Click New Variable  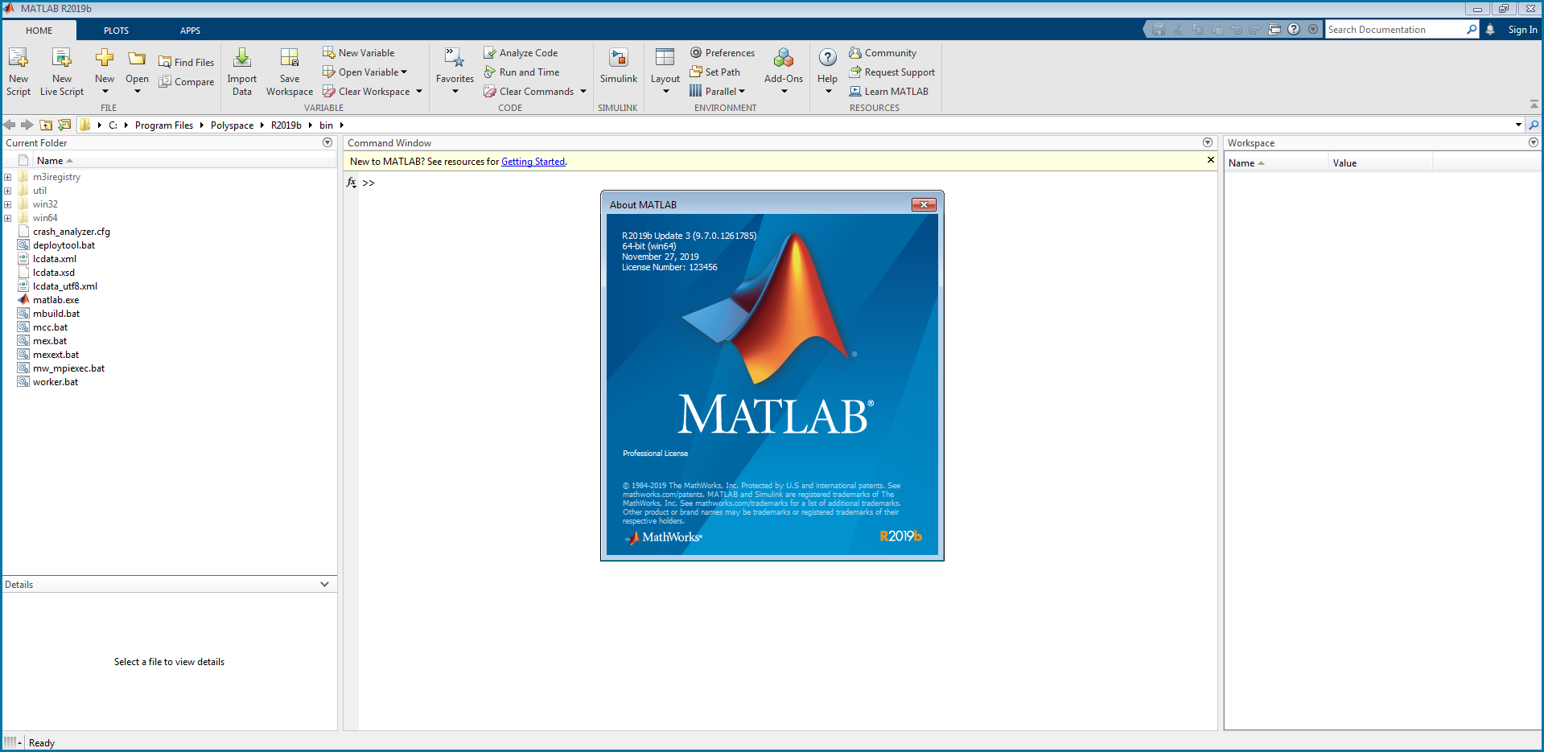coord(359,52)
